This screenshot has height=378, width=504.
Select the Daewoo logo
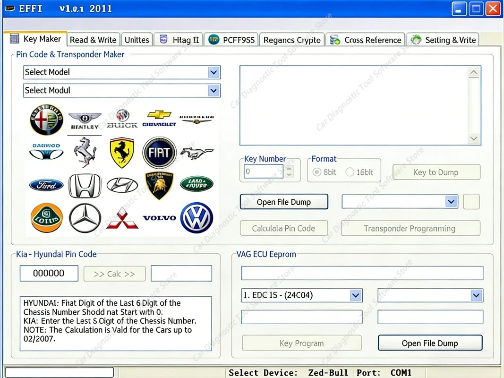46,151
